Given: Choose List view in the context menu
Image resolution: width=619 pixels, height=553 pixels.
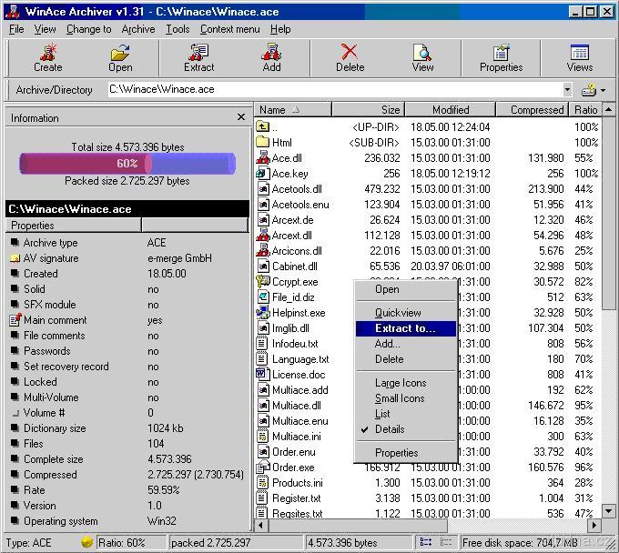Looking at the screenshot, I should pos(382,414).
